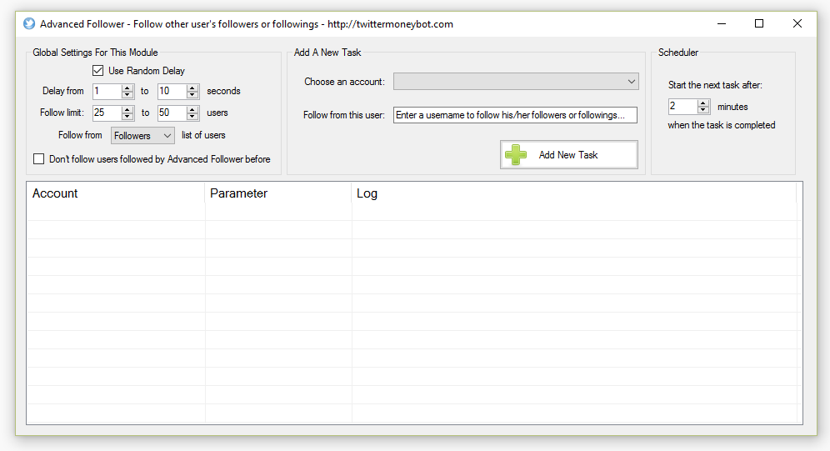Open the Follow from Followers dropdown

pyautogui.click(x=142, y=136)
